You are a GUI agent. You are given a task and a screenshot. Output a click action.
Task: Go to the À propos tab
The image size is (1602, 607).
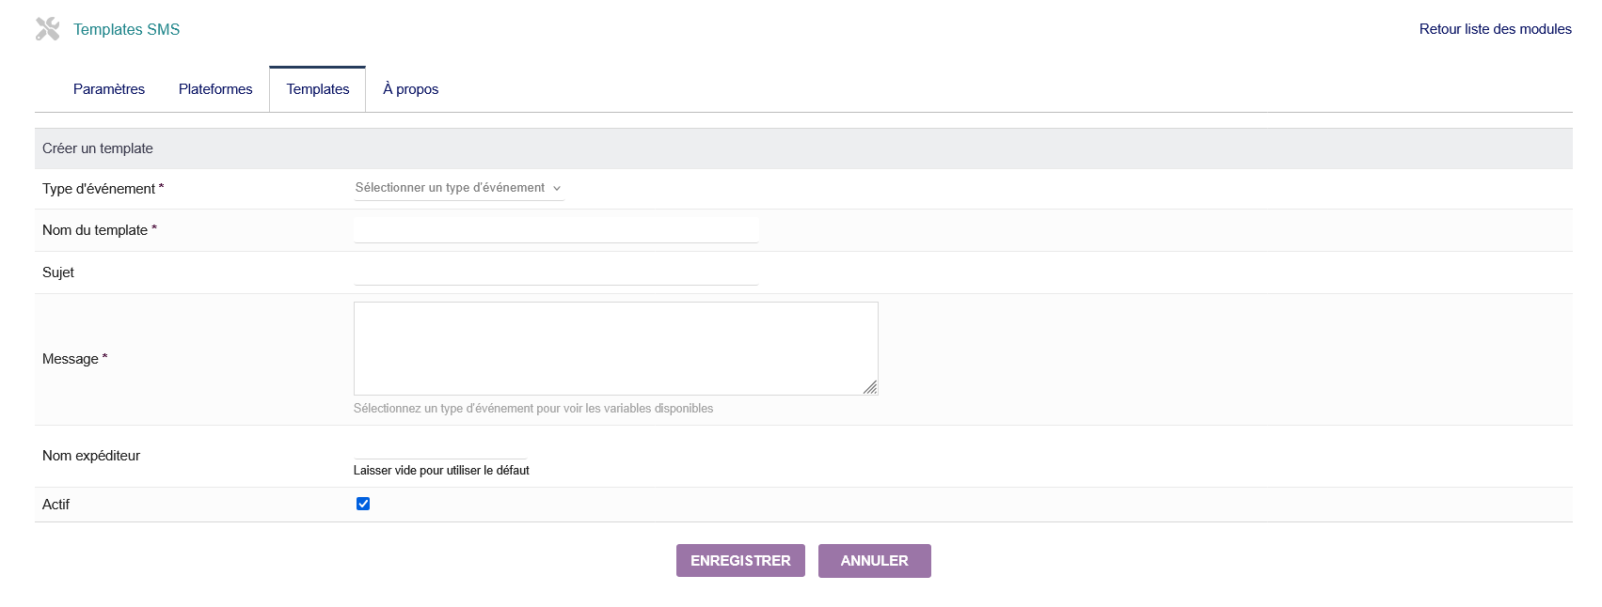(410, 89)
